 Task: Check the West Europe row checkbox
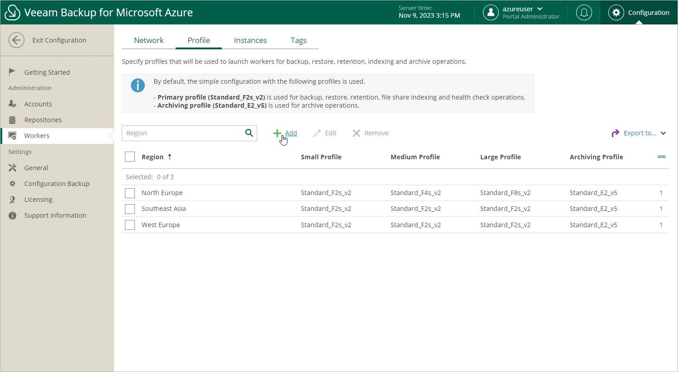(130, 225)
